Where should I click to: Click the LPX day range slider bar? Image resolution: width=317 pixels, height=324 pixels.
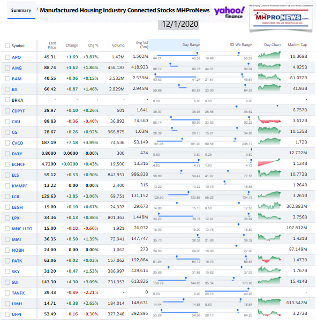(177, 216)
